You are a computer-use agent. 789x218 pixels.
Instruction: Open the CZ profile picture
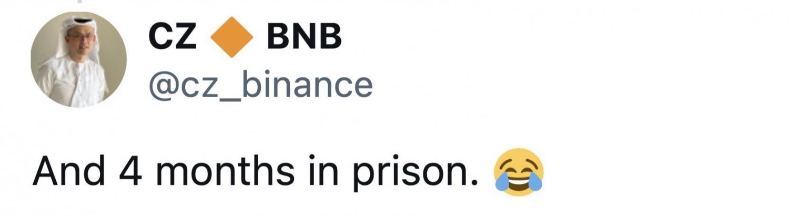(78, 59)
